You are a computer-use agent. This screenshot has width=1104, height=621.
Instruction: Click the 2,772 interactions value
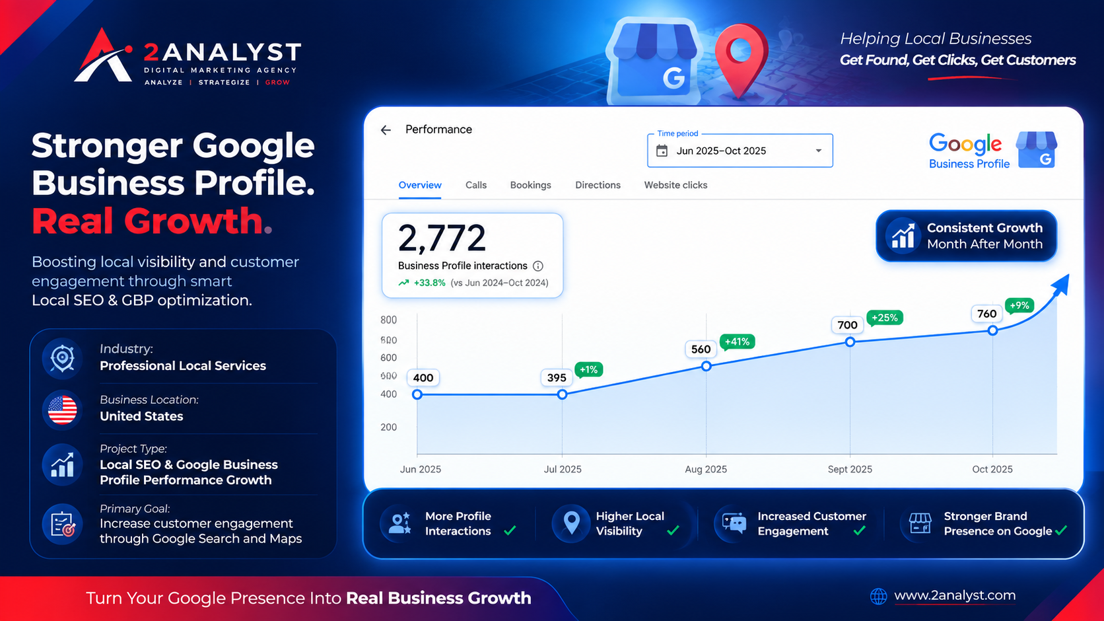tap(442, 238)
